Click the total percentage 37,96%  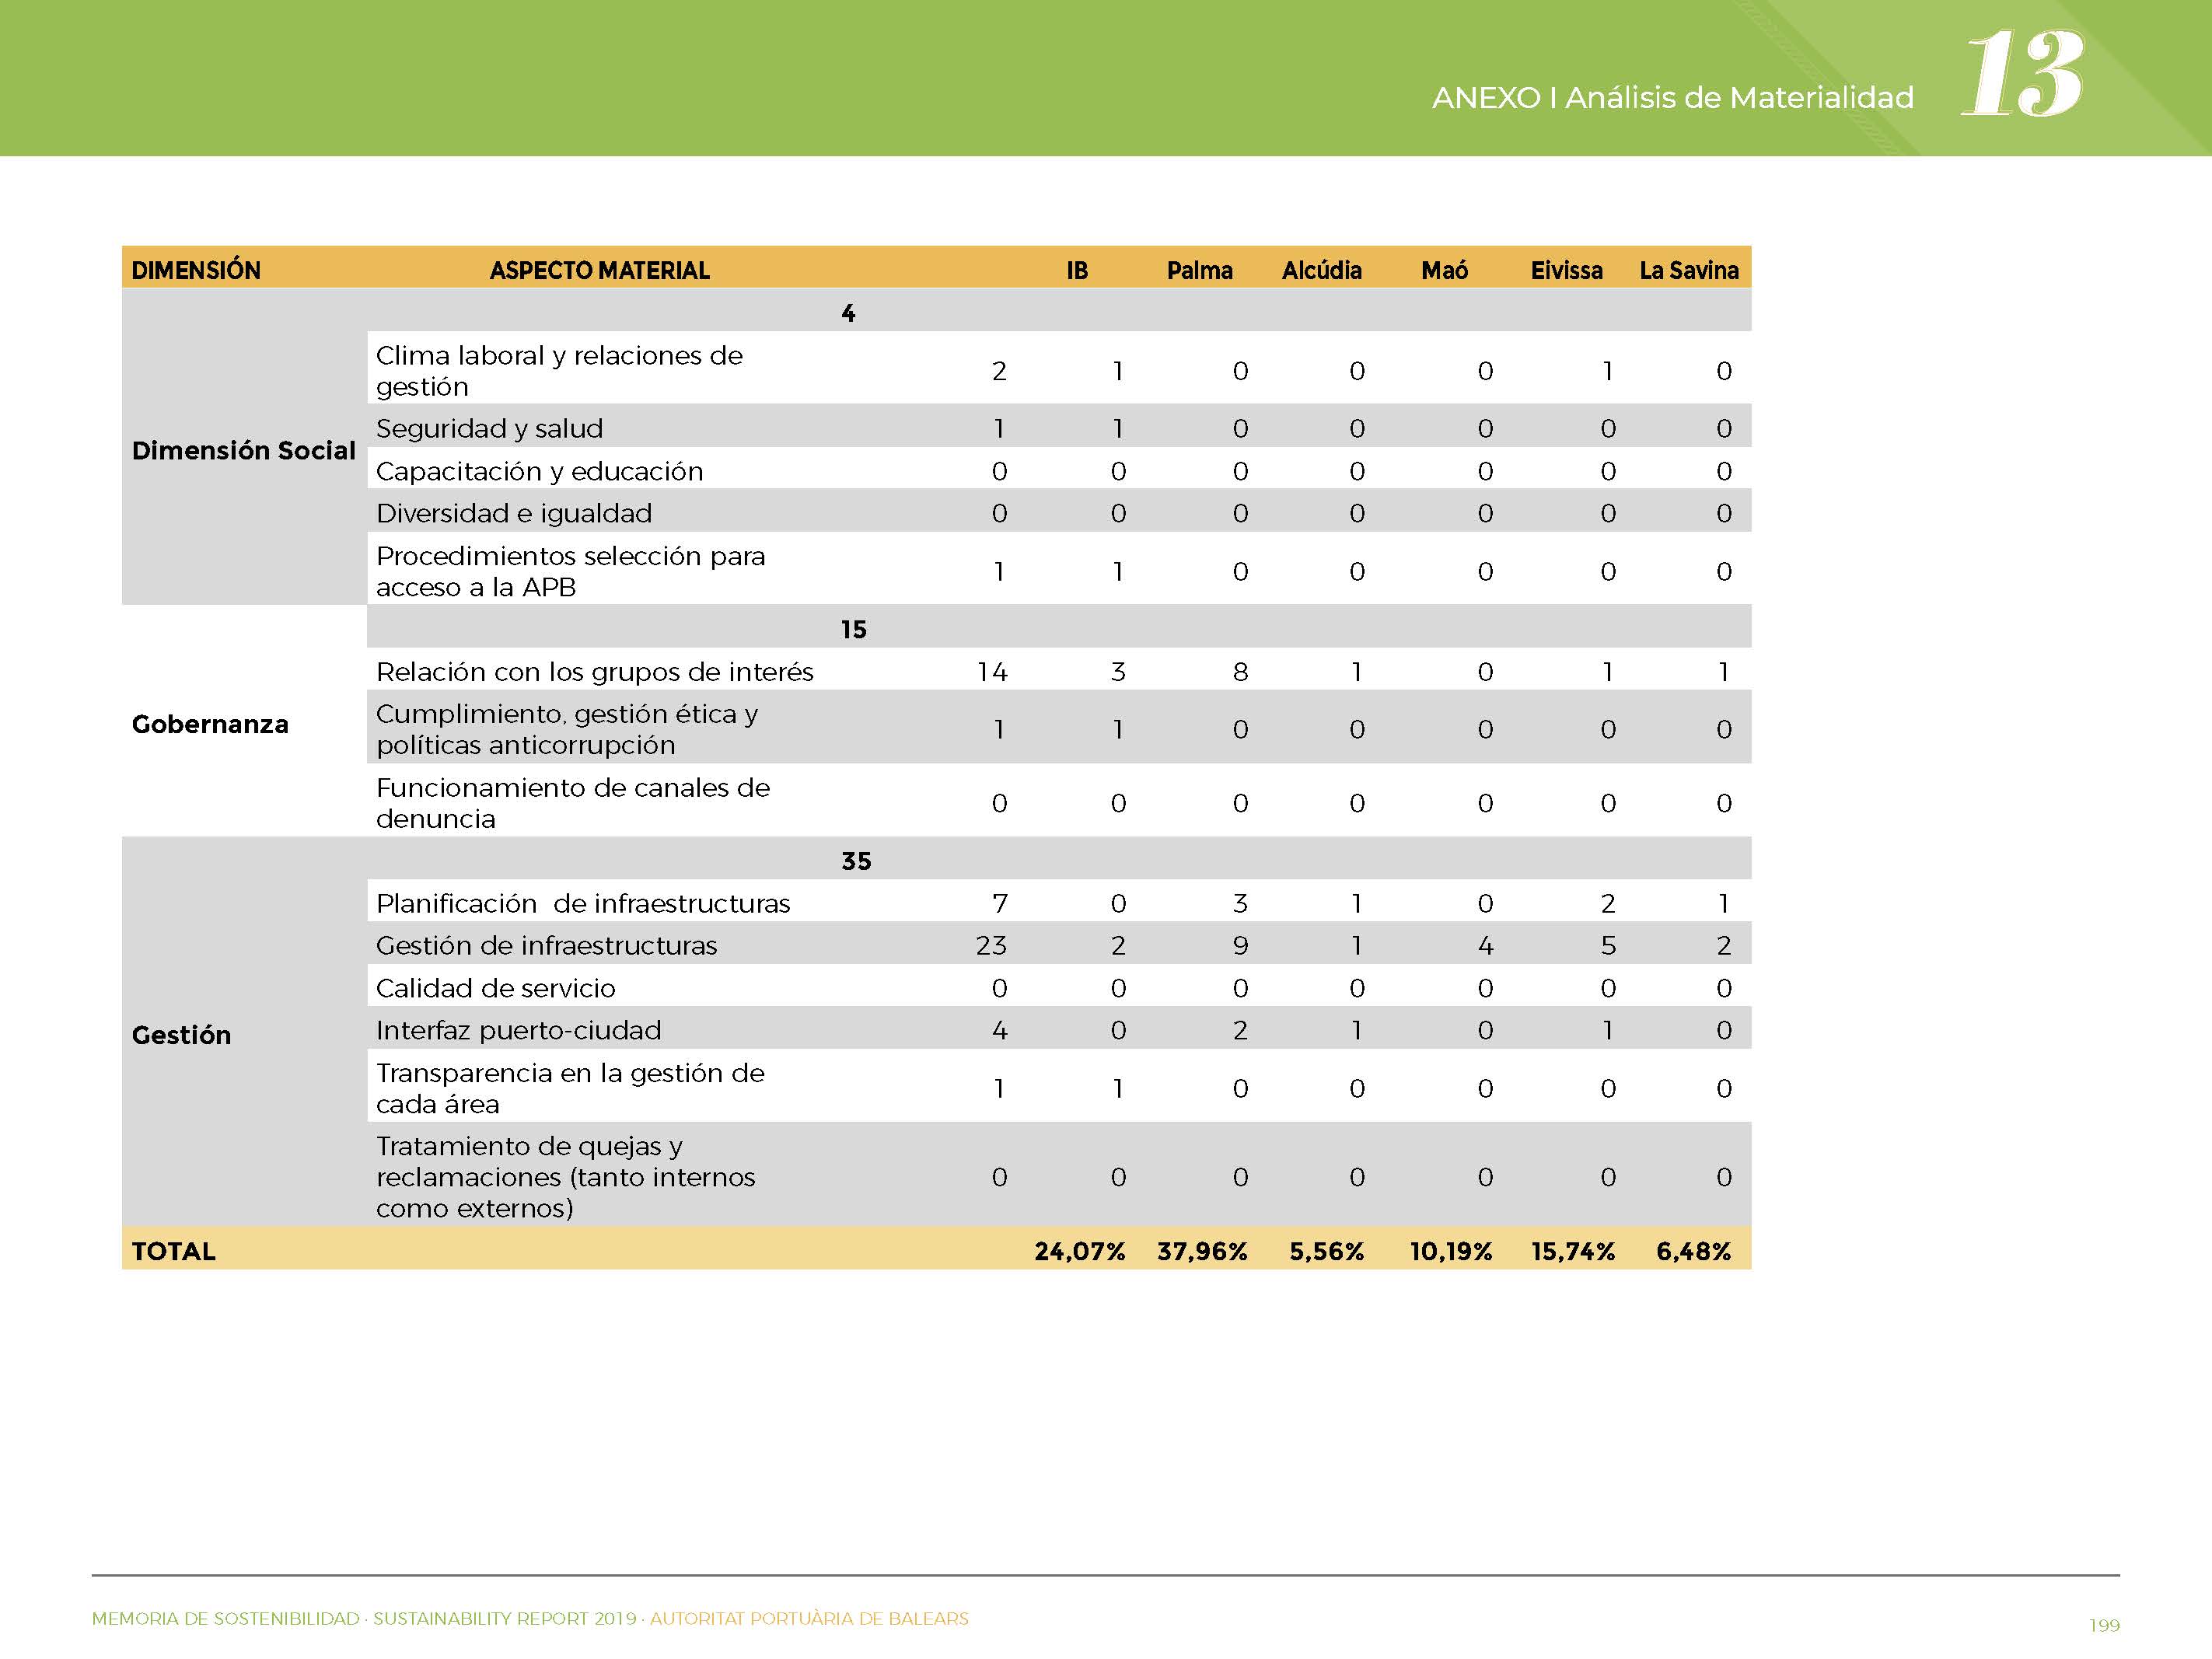1202,1251
